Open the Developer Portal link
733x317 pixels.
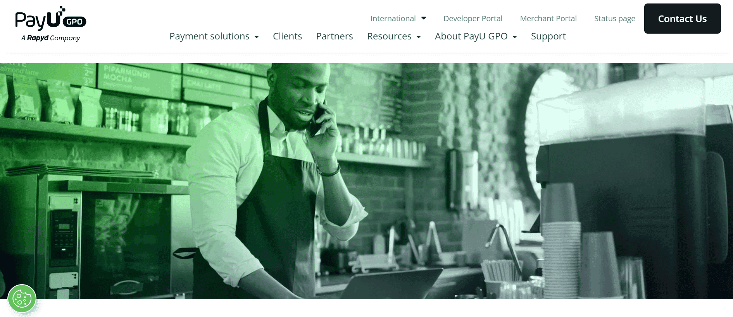point(473,19)
